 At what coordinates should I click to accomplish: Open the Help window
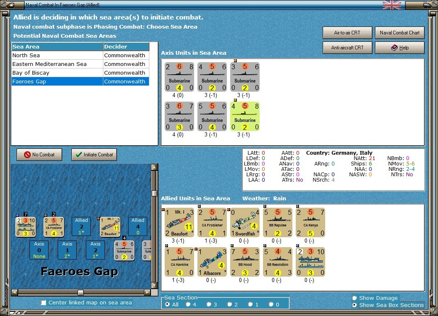pyautogui.click(x=399, y=48)
